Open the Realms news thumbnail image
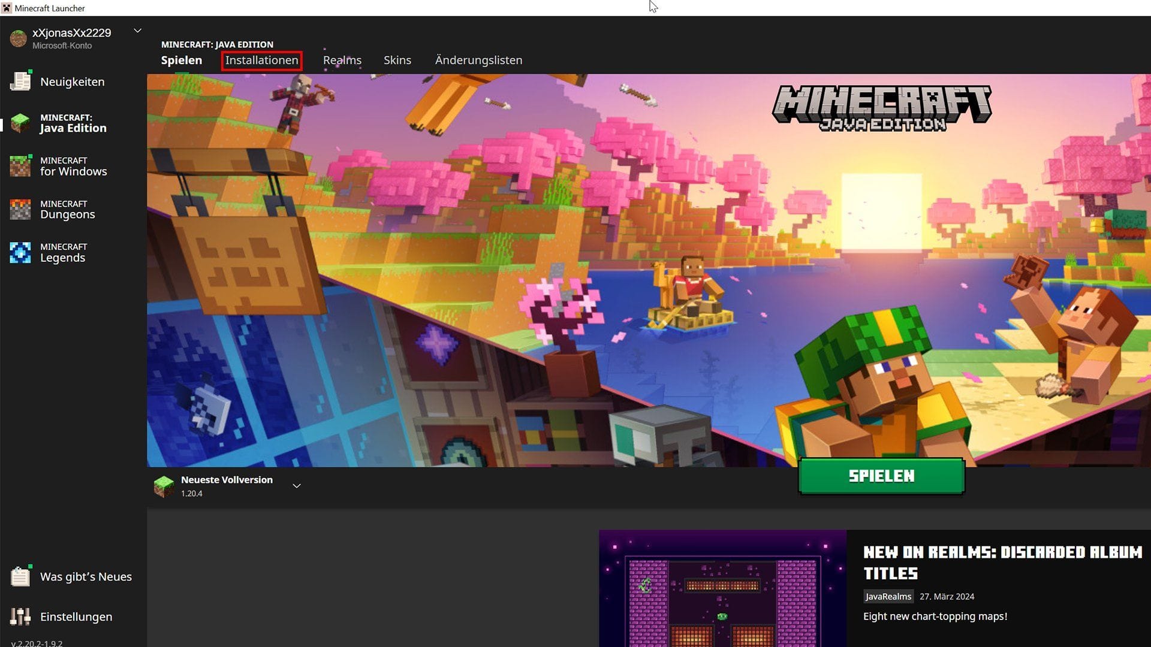Image resolution: width=1151 pixels, height=647 pixels. [x=722, y=588]
